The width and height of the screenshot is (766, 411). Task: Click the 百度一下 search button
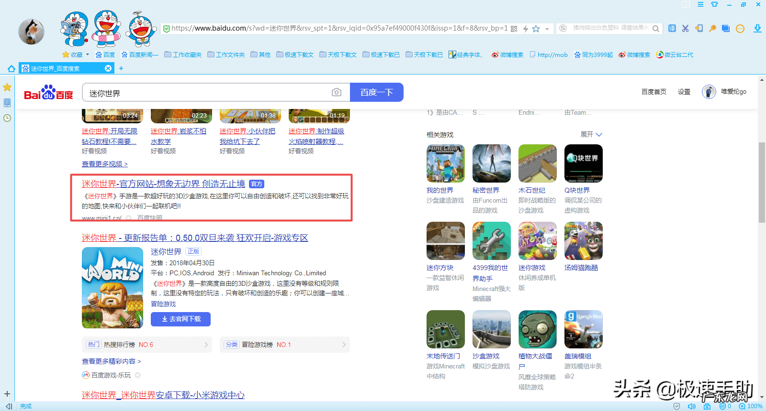point(376,92)
